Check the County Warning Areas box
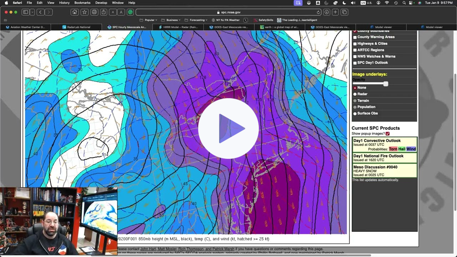This screenshot has height=257, width=457. [355, 37]
